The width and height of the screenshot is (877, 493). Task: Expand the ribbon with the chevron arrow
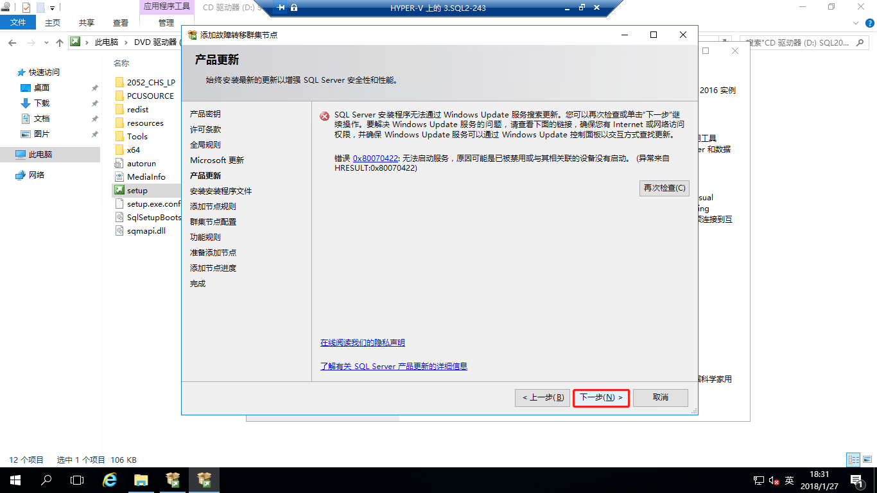[855, 22]
